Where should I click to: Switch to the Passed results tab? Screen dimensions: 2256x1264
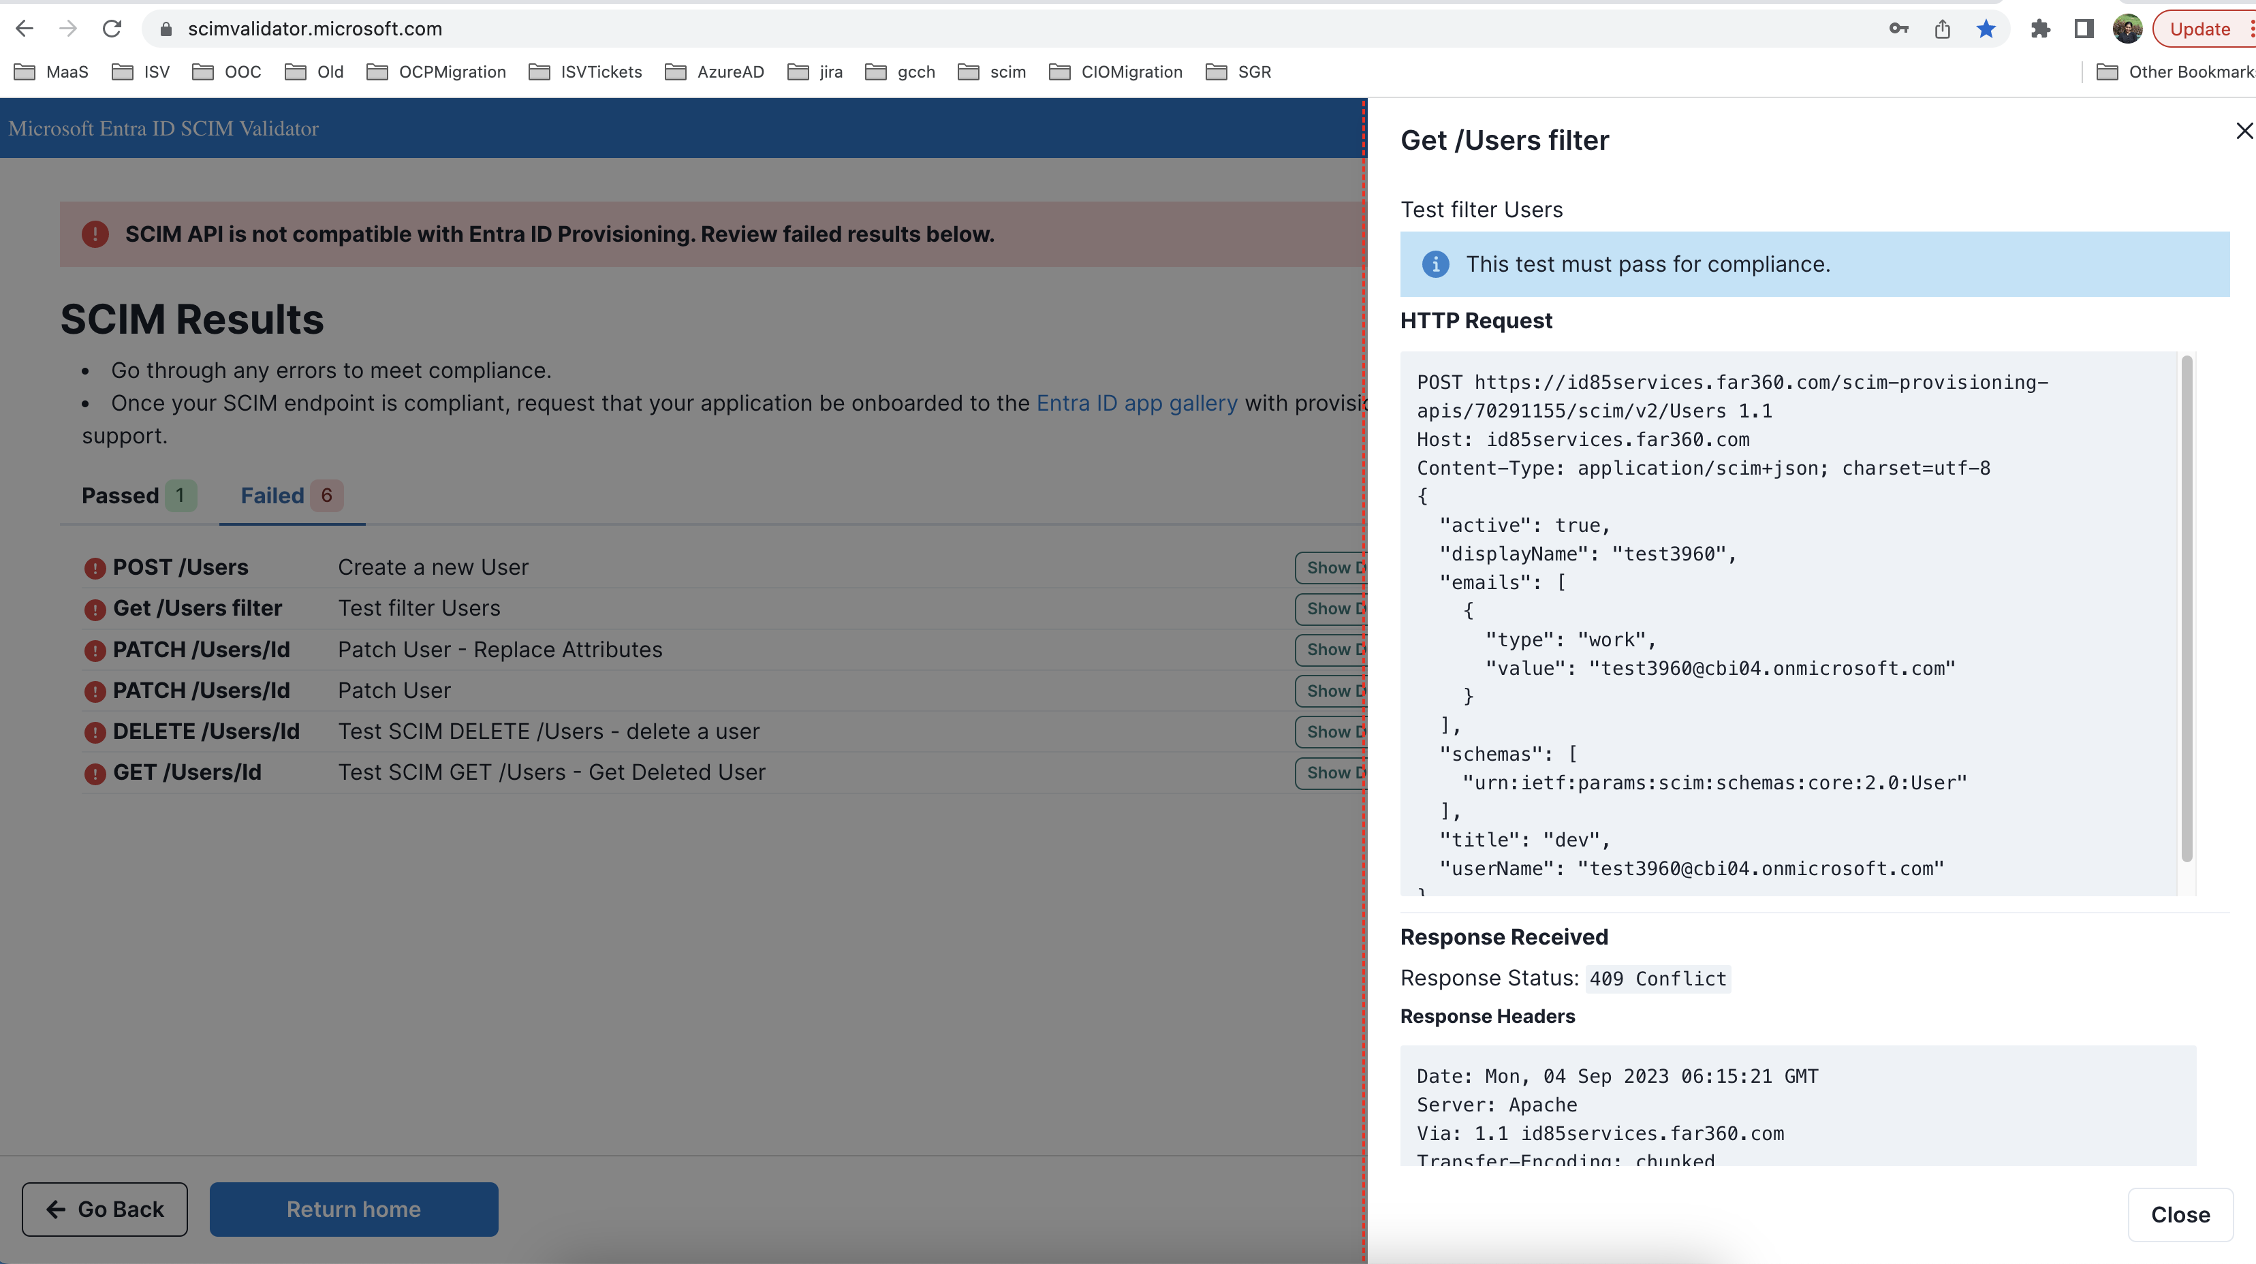click(x=138, y=495)
